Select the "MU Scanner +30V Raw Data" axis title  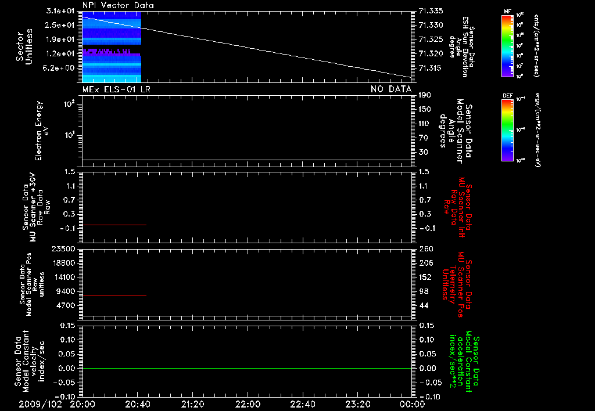pyautogui.click(x=37, y=207)
